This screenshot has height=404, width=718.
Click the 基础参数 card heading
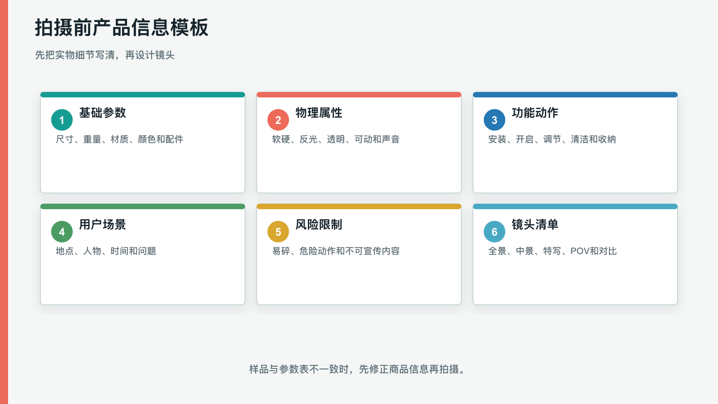[102, 113]
